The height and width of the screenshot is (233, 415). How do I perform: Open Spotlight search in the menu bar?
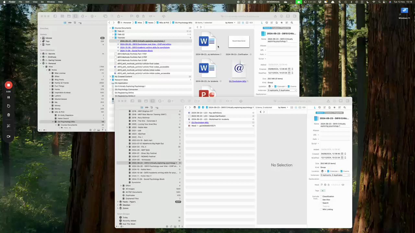click(x=379, y=2)
